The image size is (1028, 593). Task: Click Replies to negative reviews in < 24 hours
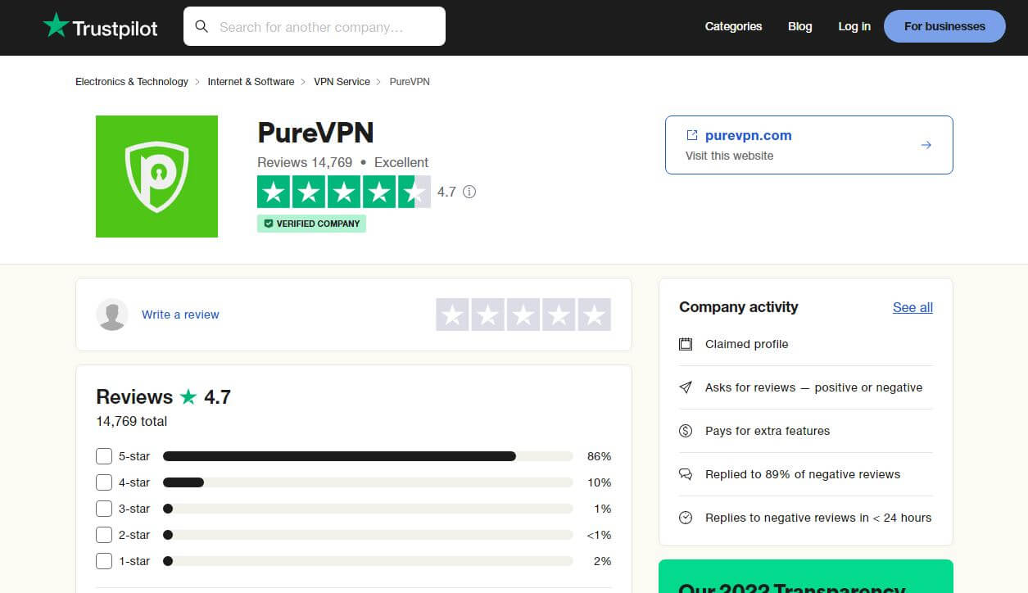pos(818,518)
